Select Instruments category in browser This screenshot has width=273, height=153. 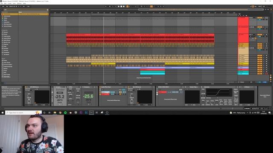[7, 36]
